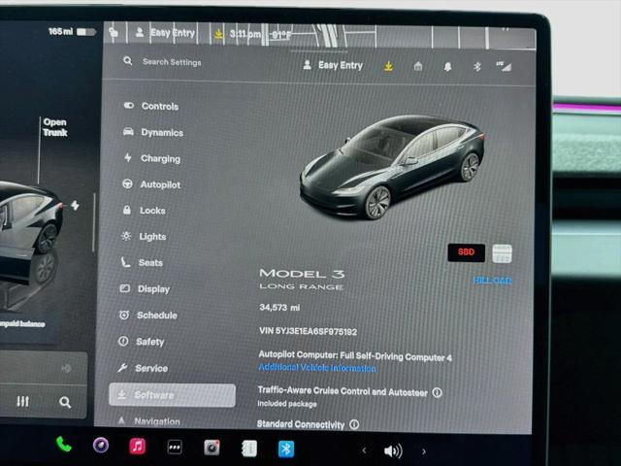Open the Schedule settings
Screen dimensions: 621x466
click(147, 316)
